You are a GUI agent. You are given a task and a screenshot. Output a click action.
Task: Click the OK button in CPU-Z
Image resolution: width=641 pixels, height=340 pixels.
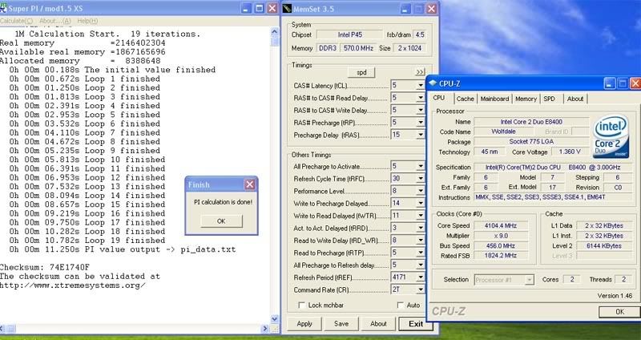click(x=619, y=312)
